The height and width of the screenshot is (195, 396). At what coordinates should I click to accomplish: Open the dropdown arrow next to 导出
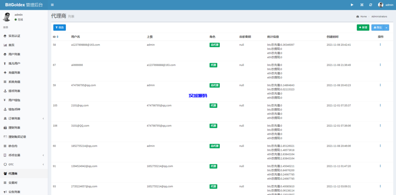[386, 27]
